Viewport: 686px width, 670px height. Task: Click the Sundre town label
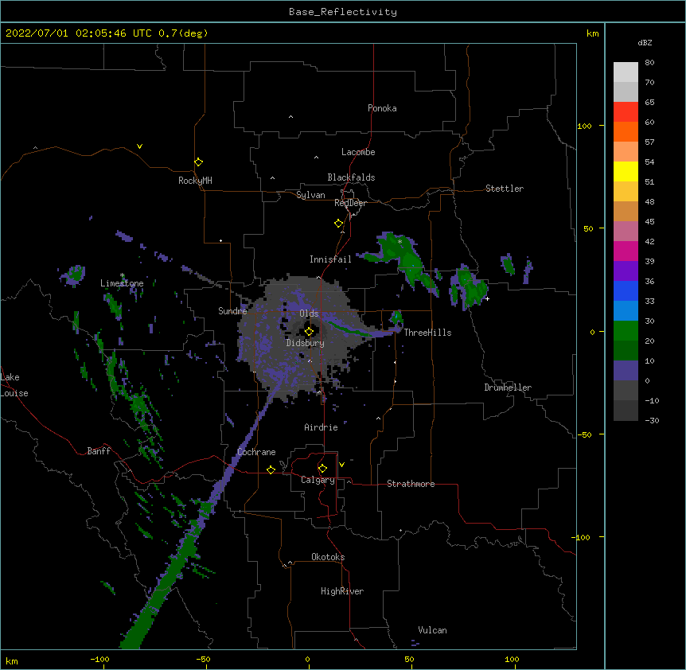(232, 311)
